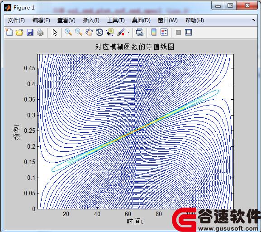Expand the Brush tool color dropdown arrow
The image size is (261, 232).
(x=128, y=32)
